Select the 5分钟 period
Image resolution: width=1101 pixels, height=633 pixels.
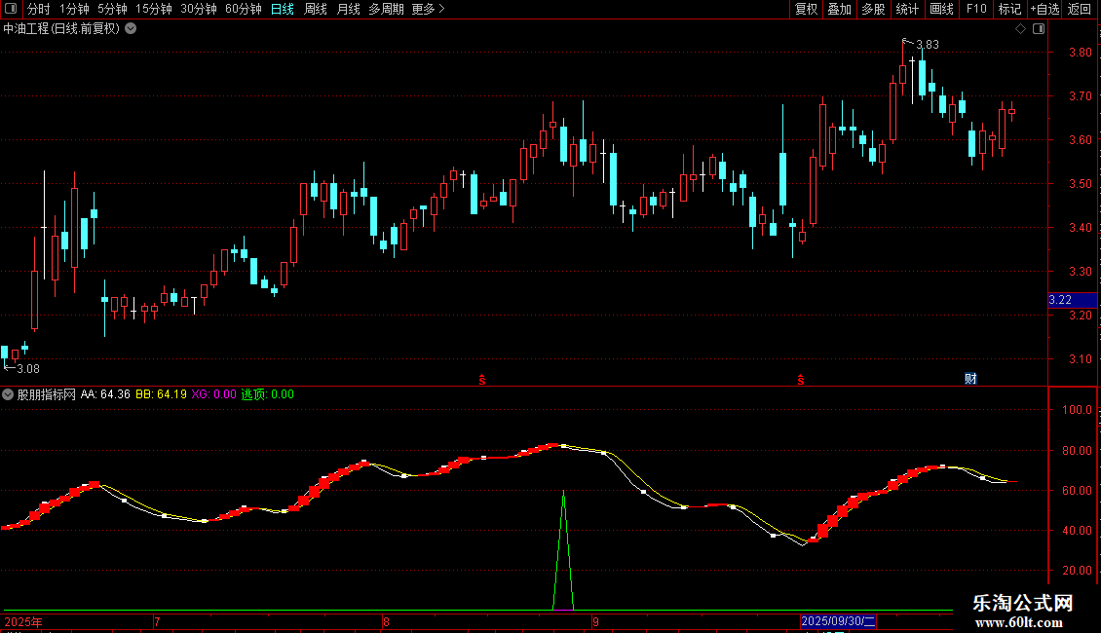[x=112, y=9]
